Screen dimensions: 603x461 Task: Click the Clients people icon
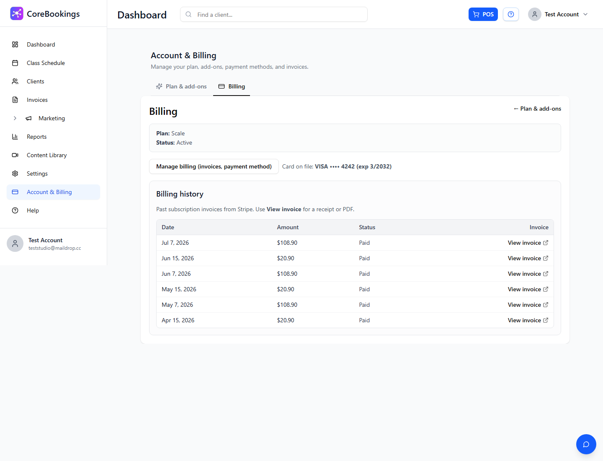[x=15, y=81]
